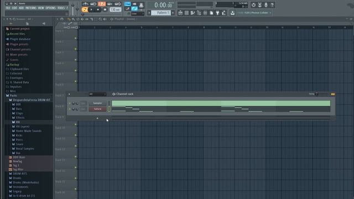The width and height of the screenshot is (354, 199).
Task: Open the help question mark icon
Action: 272,5
